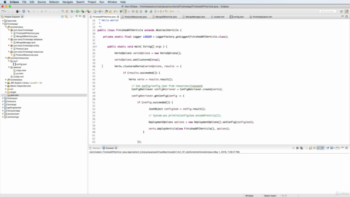Click the External Tools run icon
350x197 pixels.
(89, 11)
